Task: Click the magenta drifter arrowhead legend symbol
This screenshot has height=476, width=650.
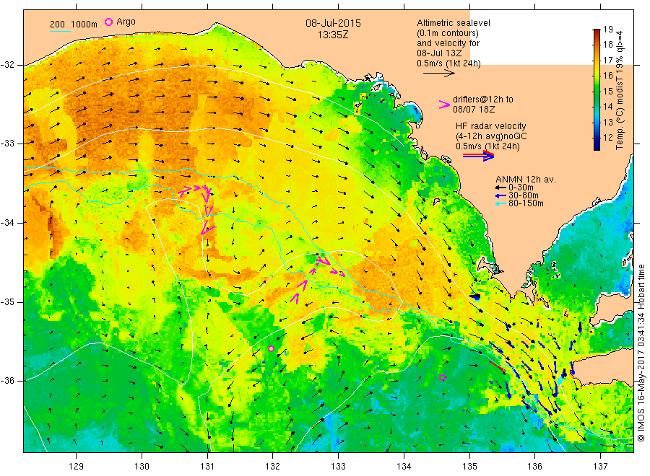Action: point(444,105)
